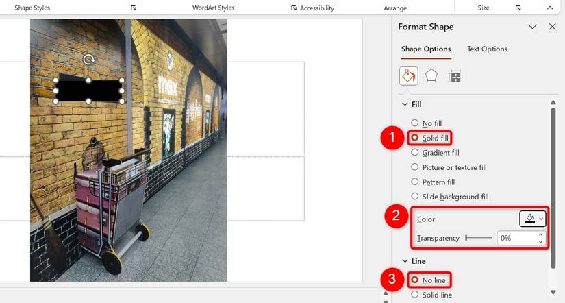This screenshot has height=303, width=565.
Task: Open the WordArt Styles dialog launcher
Action: pyautogui.click(x=294, y=8)
